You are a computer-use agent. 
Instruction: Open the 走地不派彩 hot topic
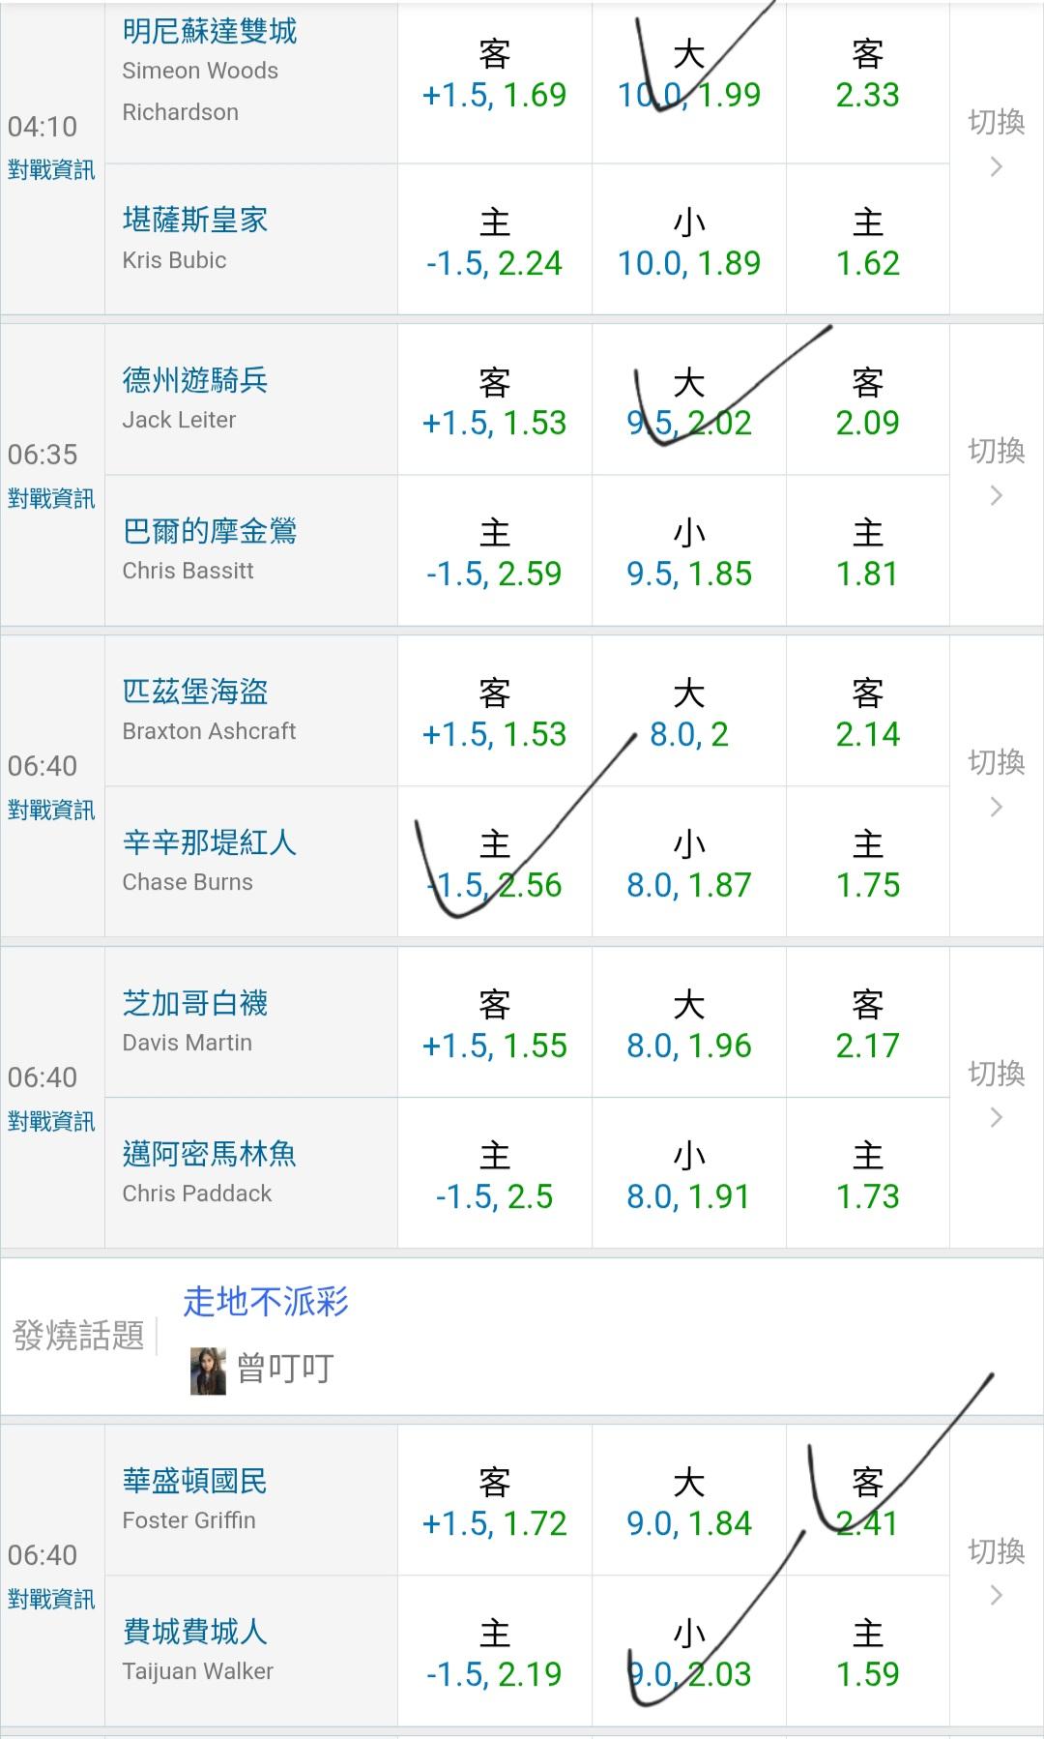coord(266,1302)
